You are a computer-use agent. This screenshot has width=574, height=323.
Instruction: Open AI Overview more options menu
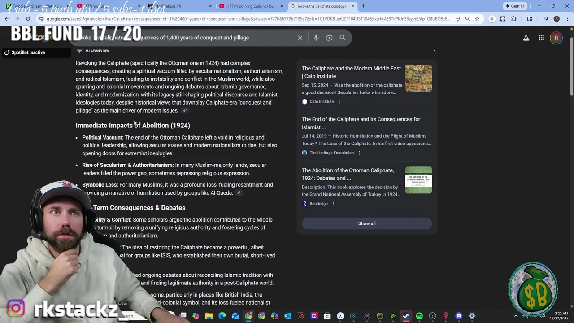point(434,51)
